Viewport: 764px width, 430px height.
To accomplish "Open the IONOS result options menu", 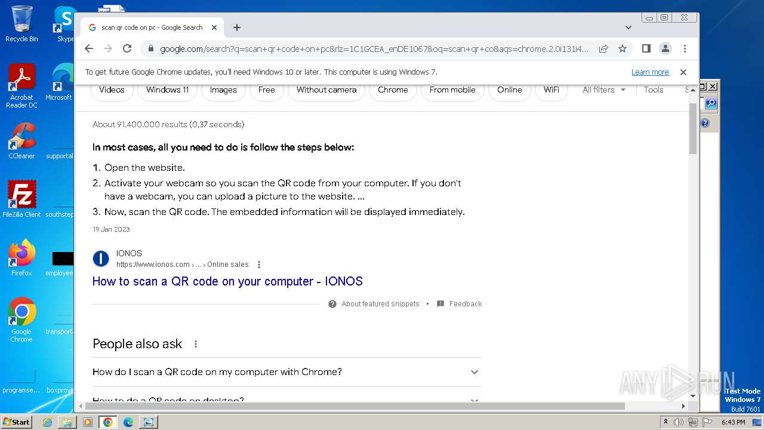I will coord(259,265).
